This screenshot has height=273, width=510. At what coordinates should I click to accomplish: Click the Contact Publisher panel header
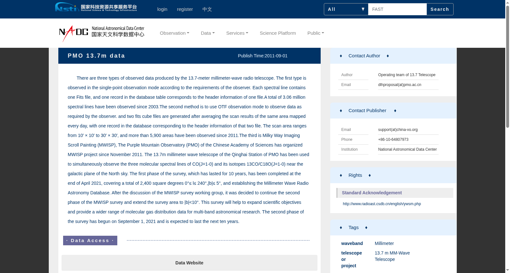393,111
